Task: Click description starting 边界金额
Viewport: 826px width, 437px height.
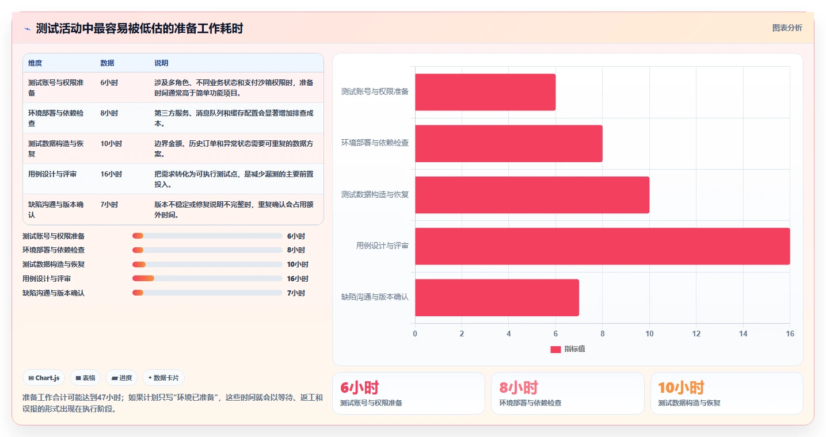Action: (x=234, y=148)
